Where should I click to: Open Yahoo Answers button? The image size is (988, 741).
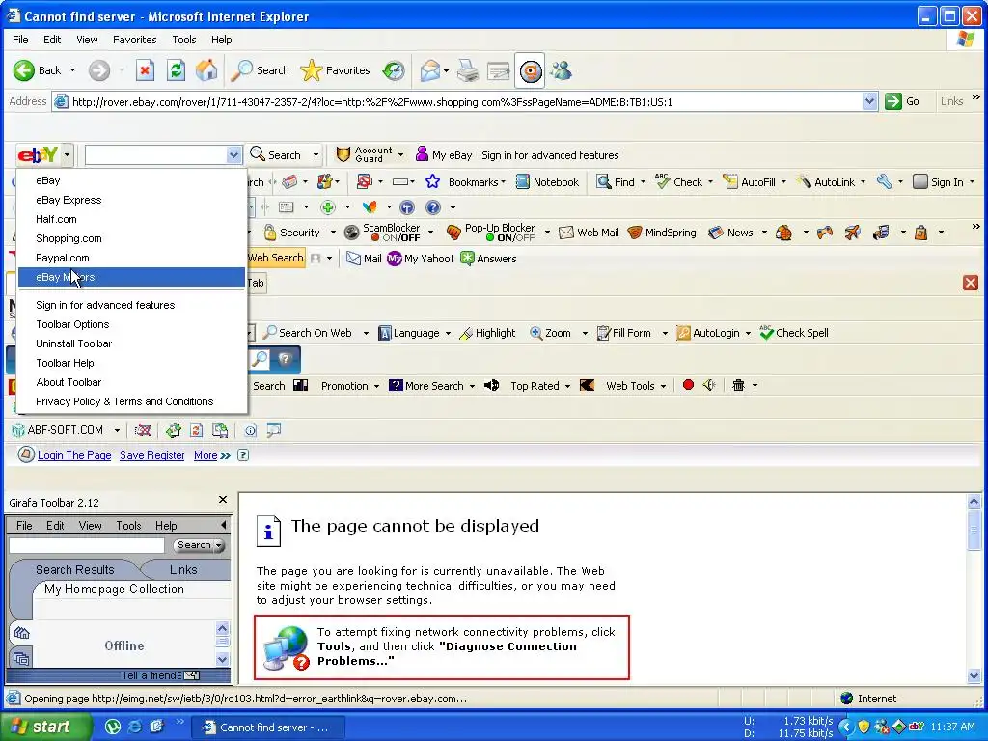pyautogui.click(x=488, y=259)
